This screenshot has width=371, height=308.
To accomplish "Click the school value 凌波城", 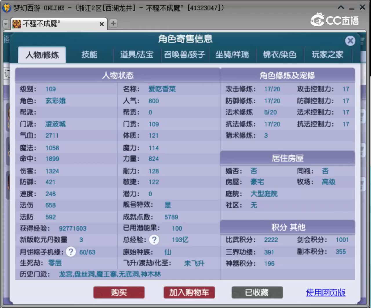I will [x=56, y=124].
